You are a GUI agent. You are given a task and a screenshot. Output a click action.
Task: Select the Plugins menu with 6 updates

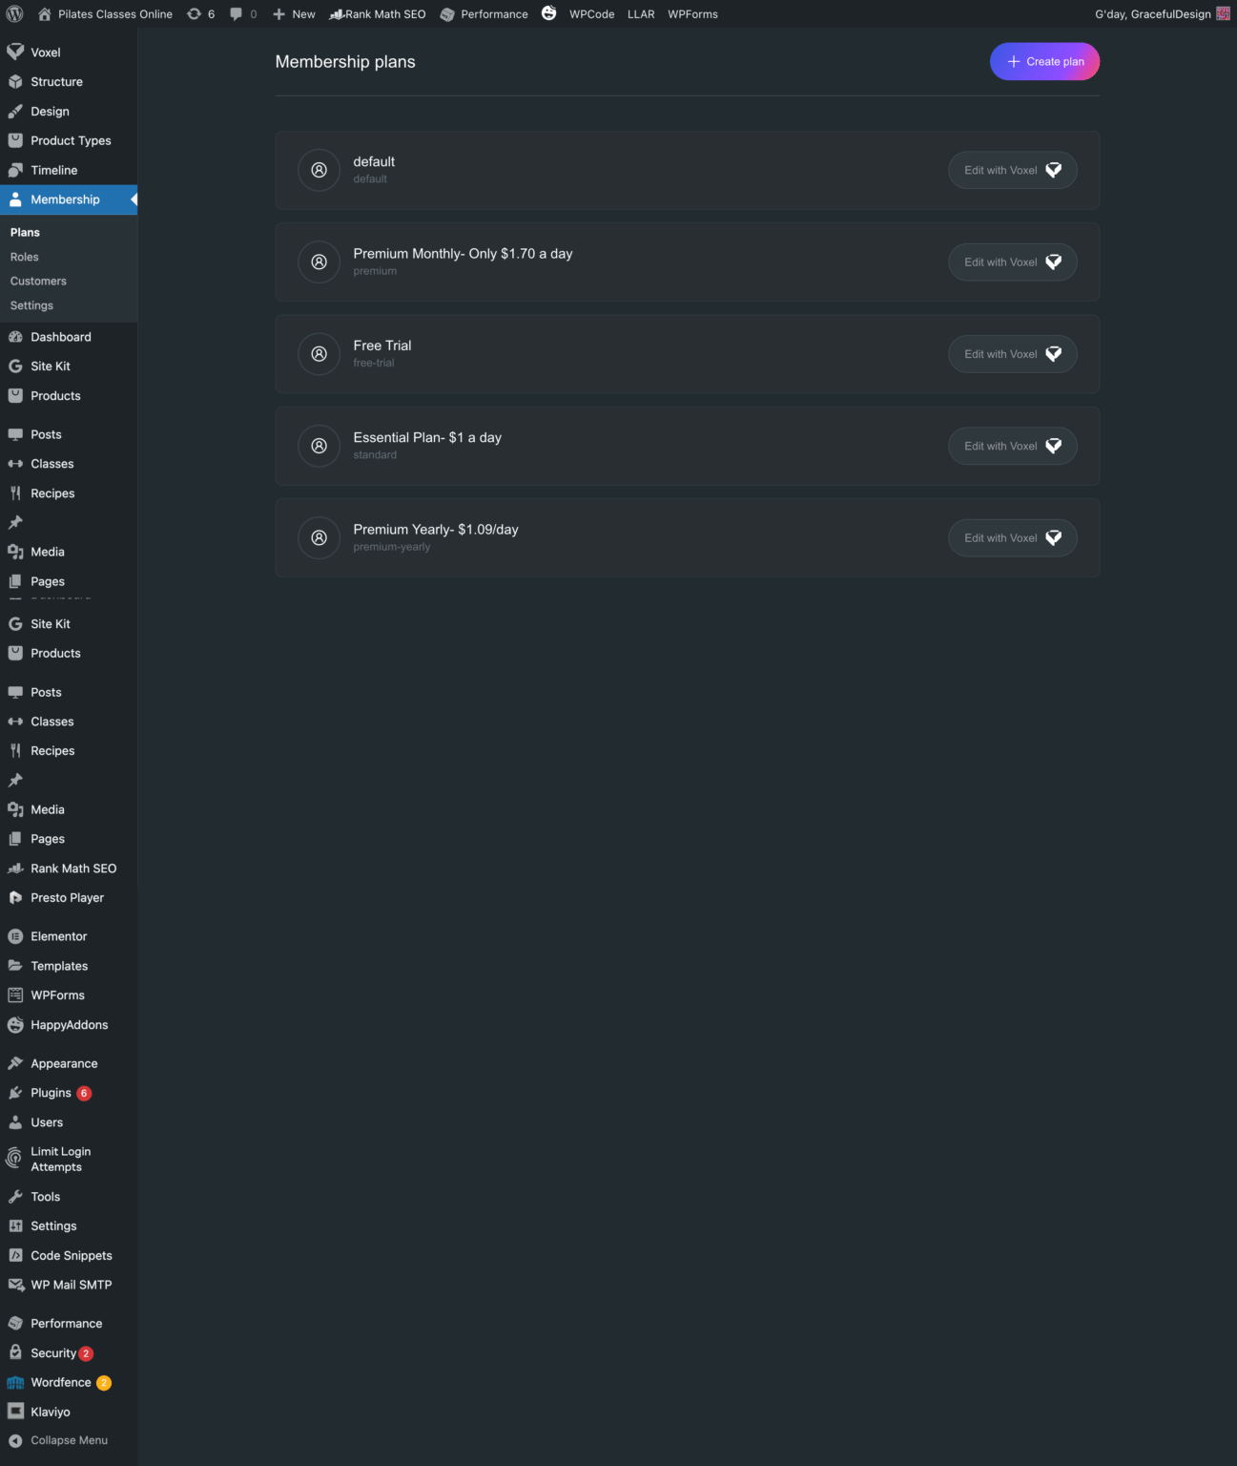click(x=52, y=1093)
